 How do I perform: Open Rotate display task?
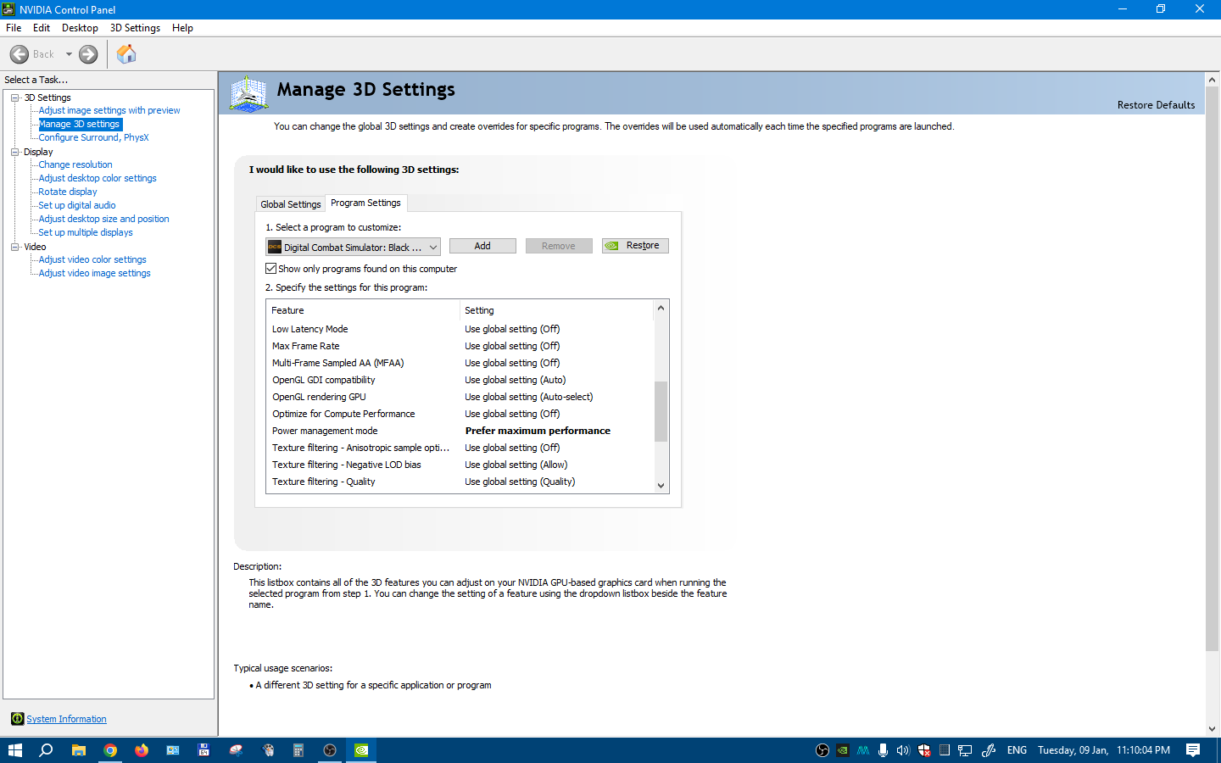[68, 192]
